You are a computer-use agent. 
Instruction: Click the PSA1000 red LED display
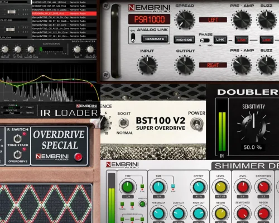click(x=149, y=20)
